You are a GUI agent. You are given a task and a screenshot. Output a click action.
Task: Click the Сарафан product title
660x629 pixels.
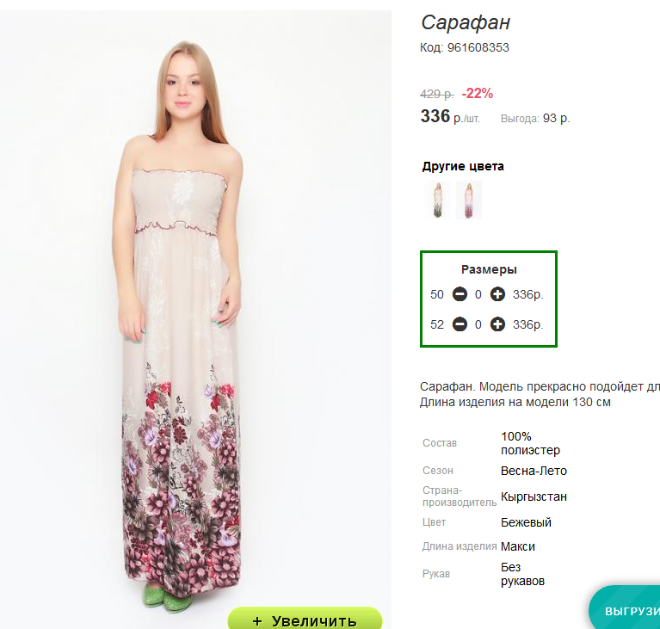point(466,23)
